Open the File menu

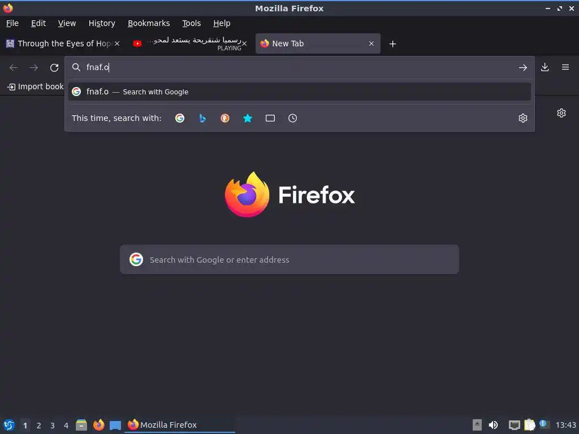(x=12, y=23)
